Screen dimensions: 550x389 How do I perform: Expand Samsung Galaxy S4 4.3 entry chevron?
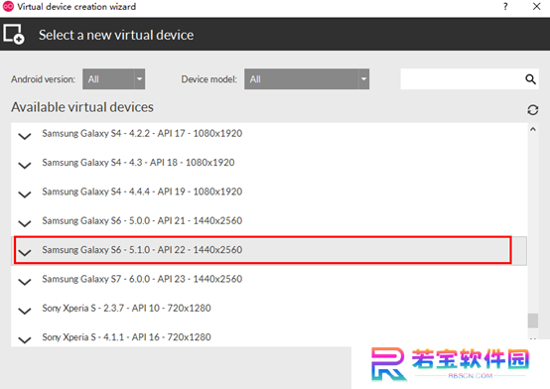25,165
